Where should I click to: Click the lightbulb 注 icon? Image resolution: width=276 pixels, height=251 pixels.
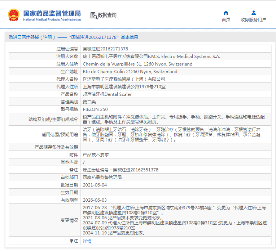(x=71, y=241)
